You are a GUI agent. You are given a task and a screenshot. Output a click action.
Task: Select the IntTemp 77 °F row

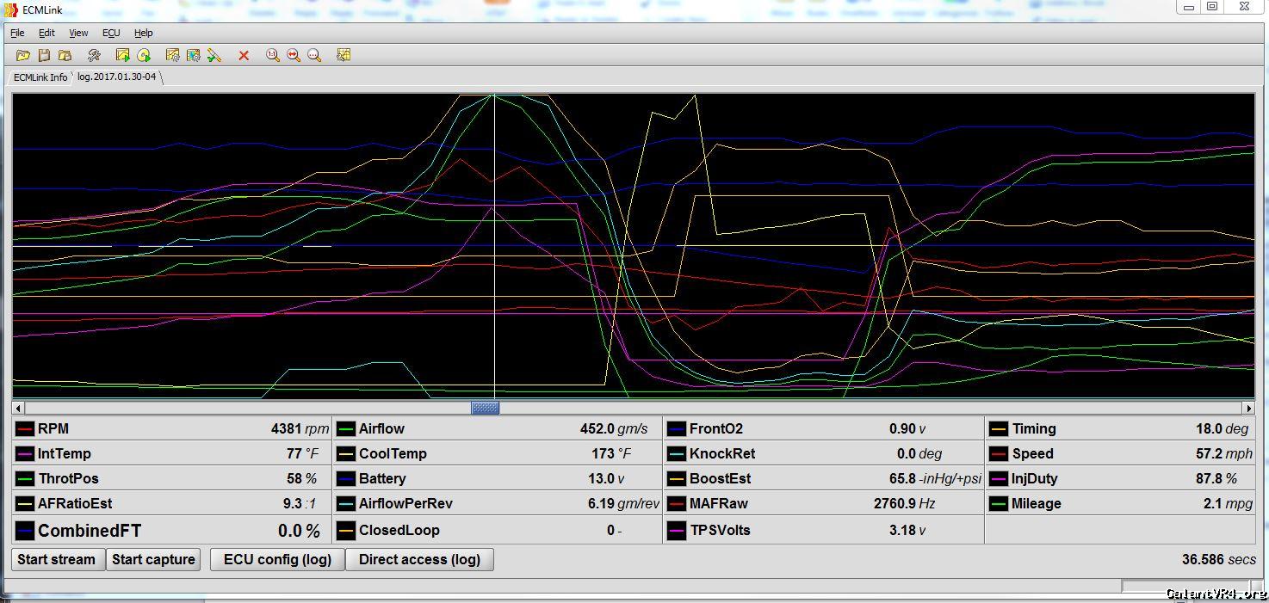pos(172,453)
